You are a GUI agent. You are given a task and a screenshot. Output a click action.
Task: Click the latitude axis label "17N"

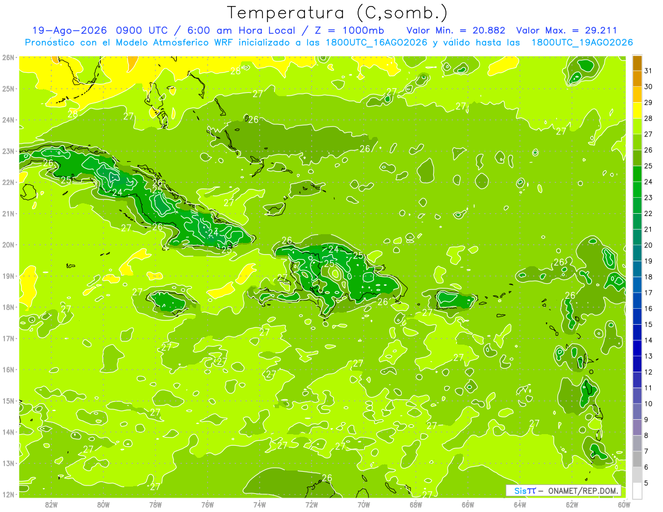pyautogui.click(x=8, y=339)
